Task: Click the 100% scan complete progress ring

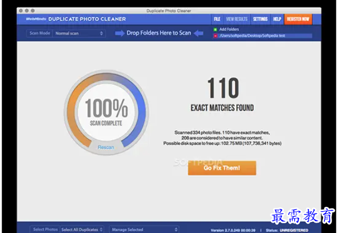Action: point(106,112)
